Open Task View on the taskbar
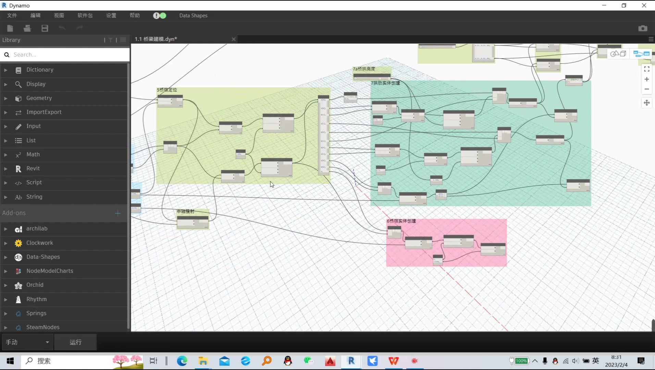 pos(153,361)
